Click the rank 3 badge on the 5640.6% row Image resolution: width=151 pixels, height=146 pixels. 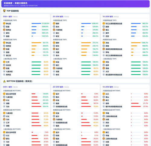point(4,30)
